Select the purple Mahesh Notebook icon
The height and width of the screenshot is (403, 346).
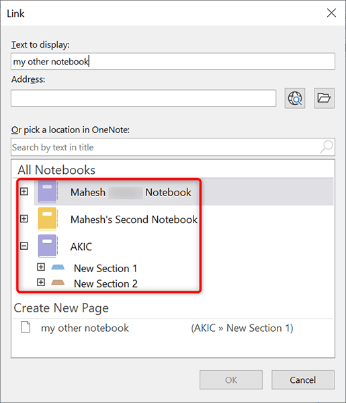point(48,191)
